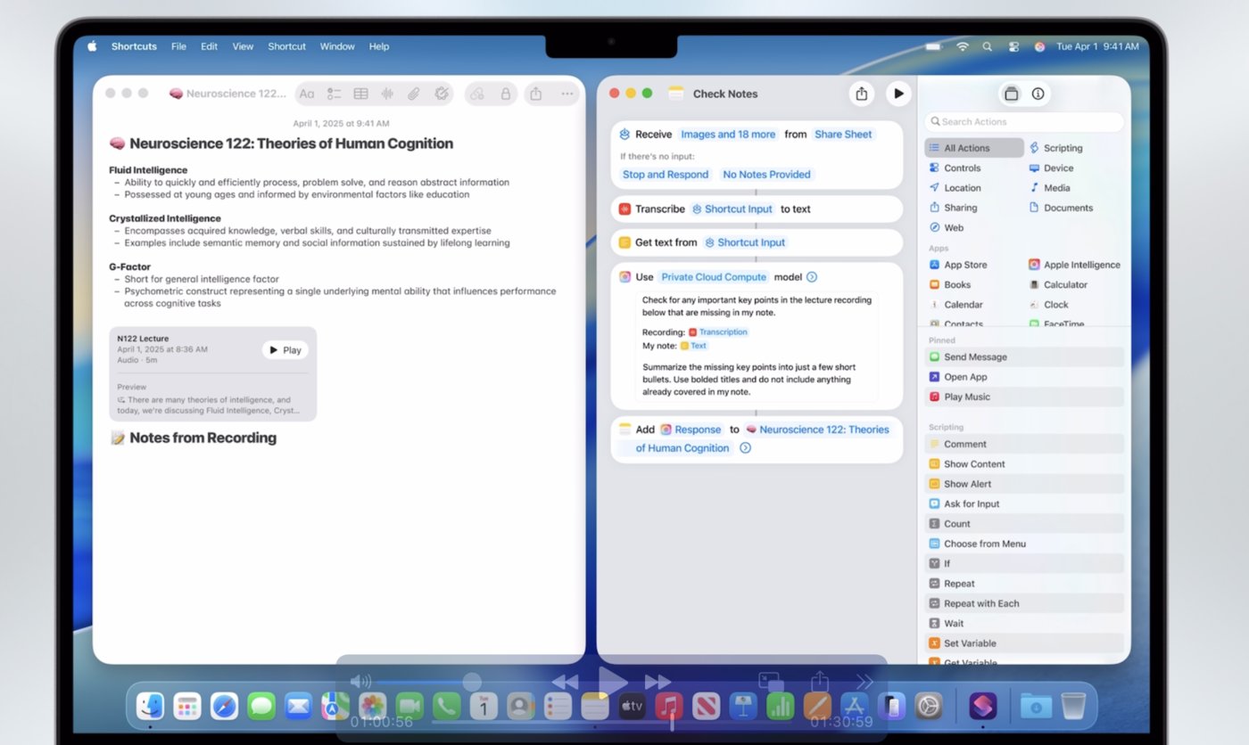The image size is (1249, 745).
Task: Insert a table using Notes toolbar icon
Action: click(x=360, y=94)
